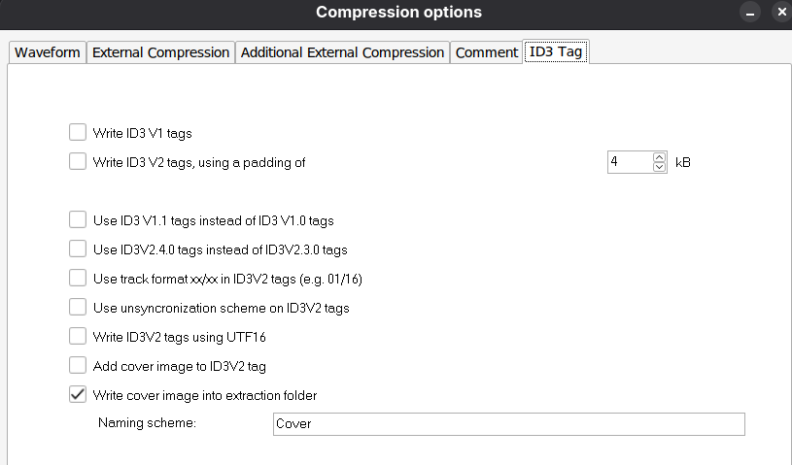Image resolution: width=792 pixels, height=465 pixels.
Task: Go to the Comment tab
Action: (x=486, y=52)
